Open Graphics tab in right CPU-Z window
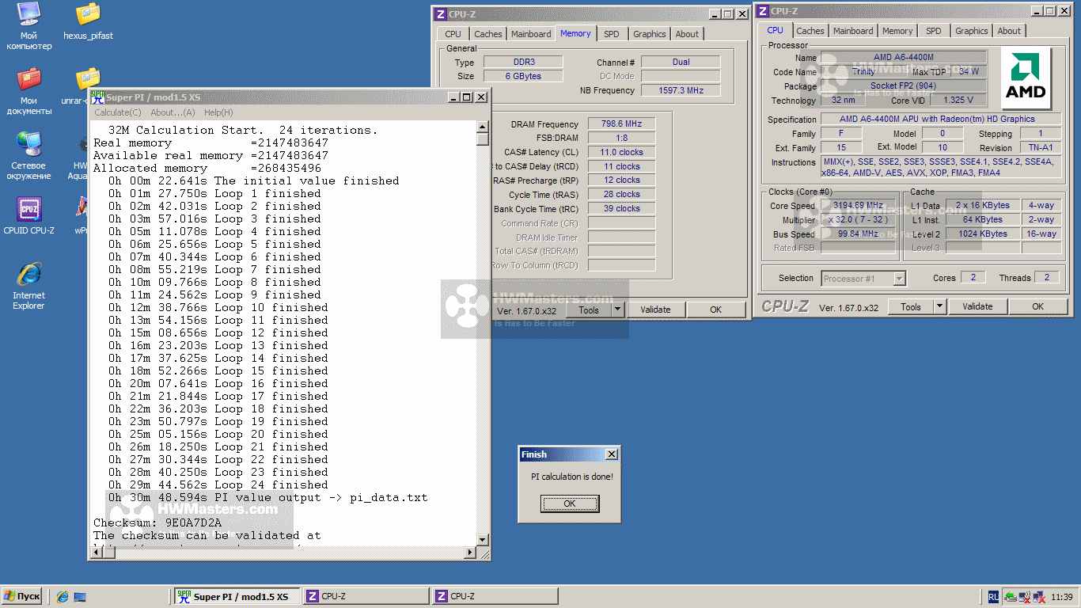The height and width of the screenshot is (608, 1081). pyautogui.click(x=971, y=31)
